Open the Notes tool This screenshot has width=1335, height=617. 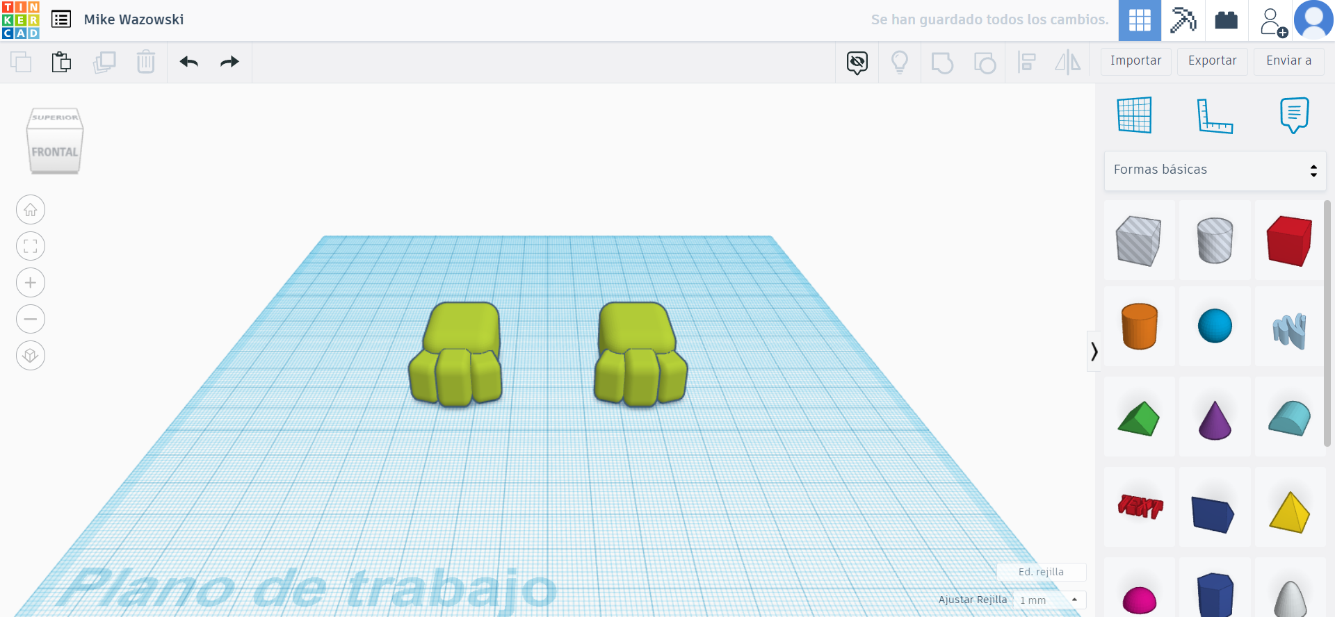tap(1294, 115)
